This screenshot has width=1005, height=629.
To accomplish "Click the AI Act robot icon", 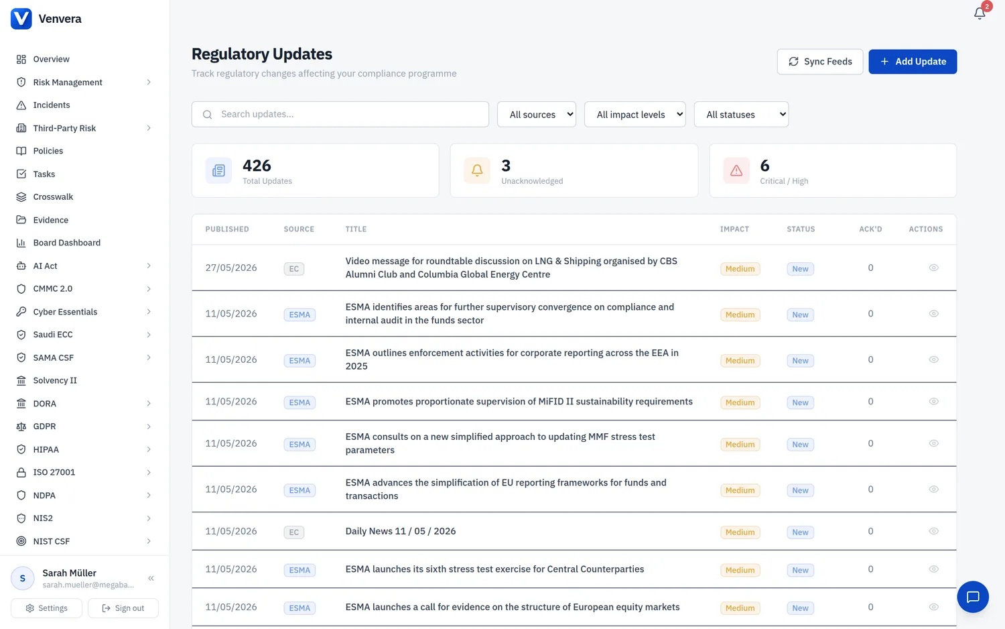I will (x=21, y=266).
